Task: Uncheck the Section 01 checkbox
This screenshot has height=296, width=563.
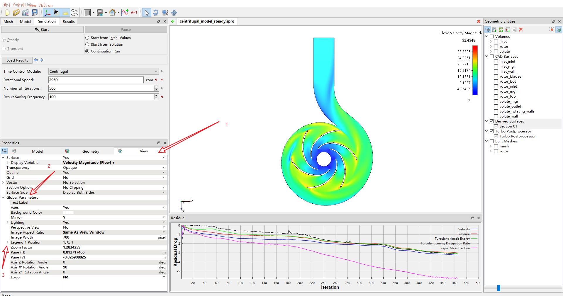Action: [x=496, y=126]
